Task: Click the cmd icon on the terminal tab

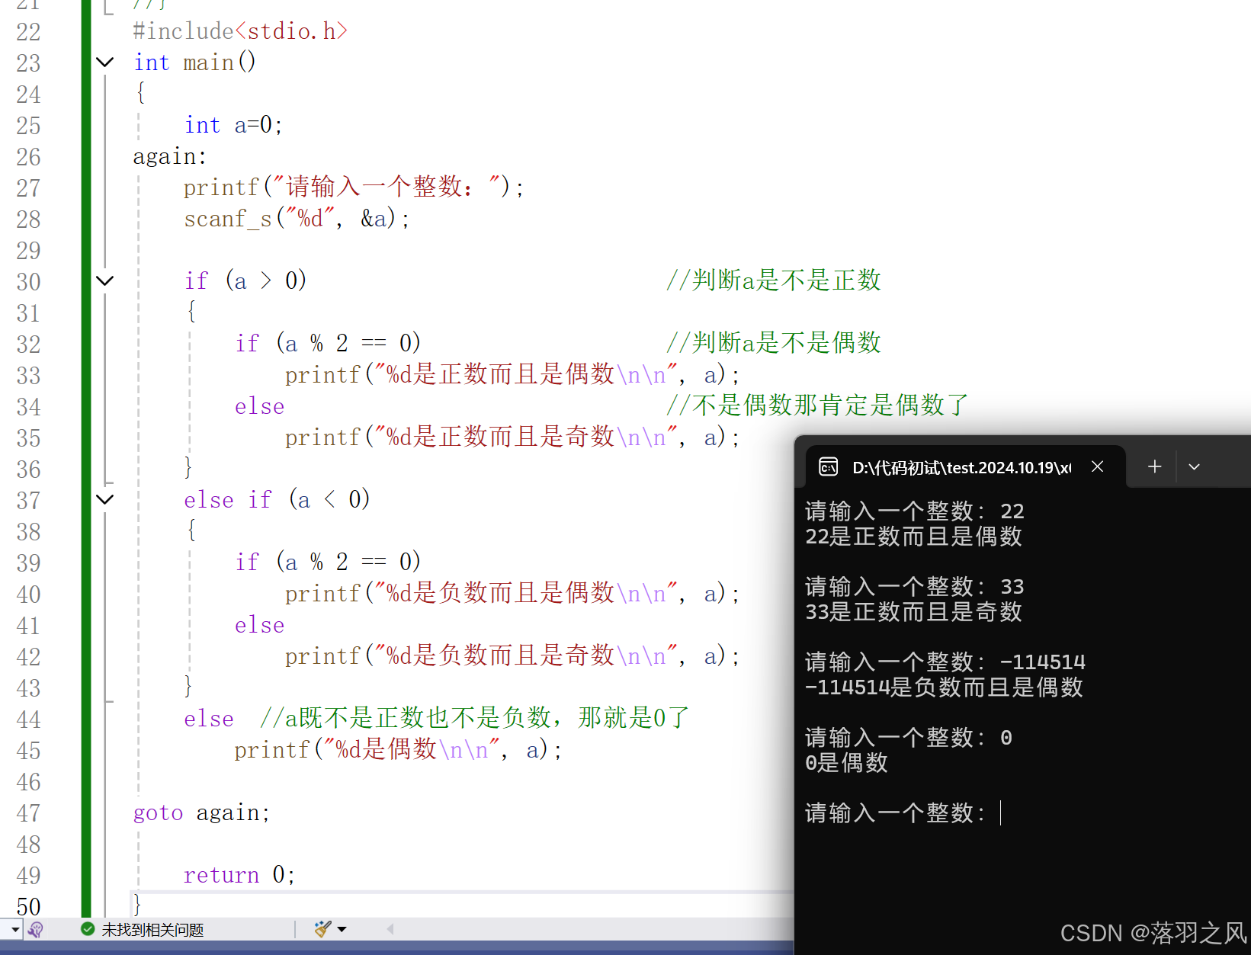Action: click(x=828, y=466)
